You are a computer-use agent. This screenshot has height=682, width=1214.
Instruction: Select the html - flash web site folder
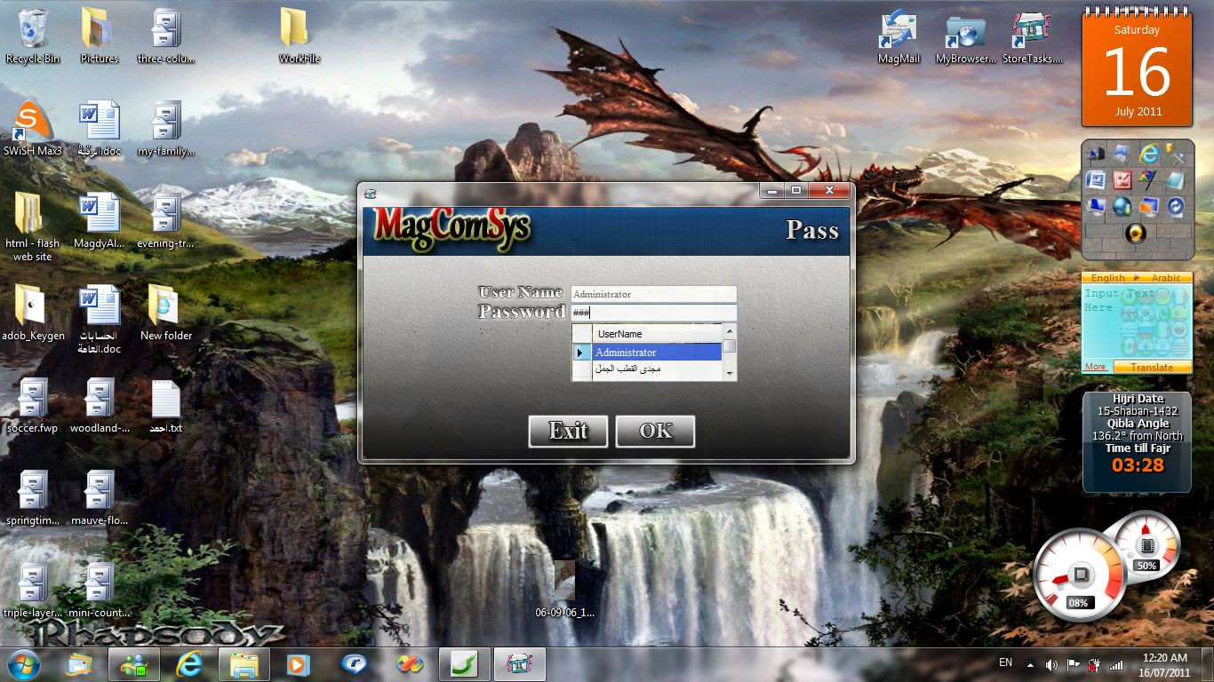click(x=33, y=226)
